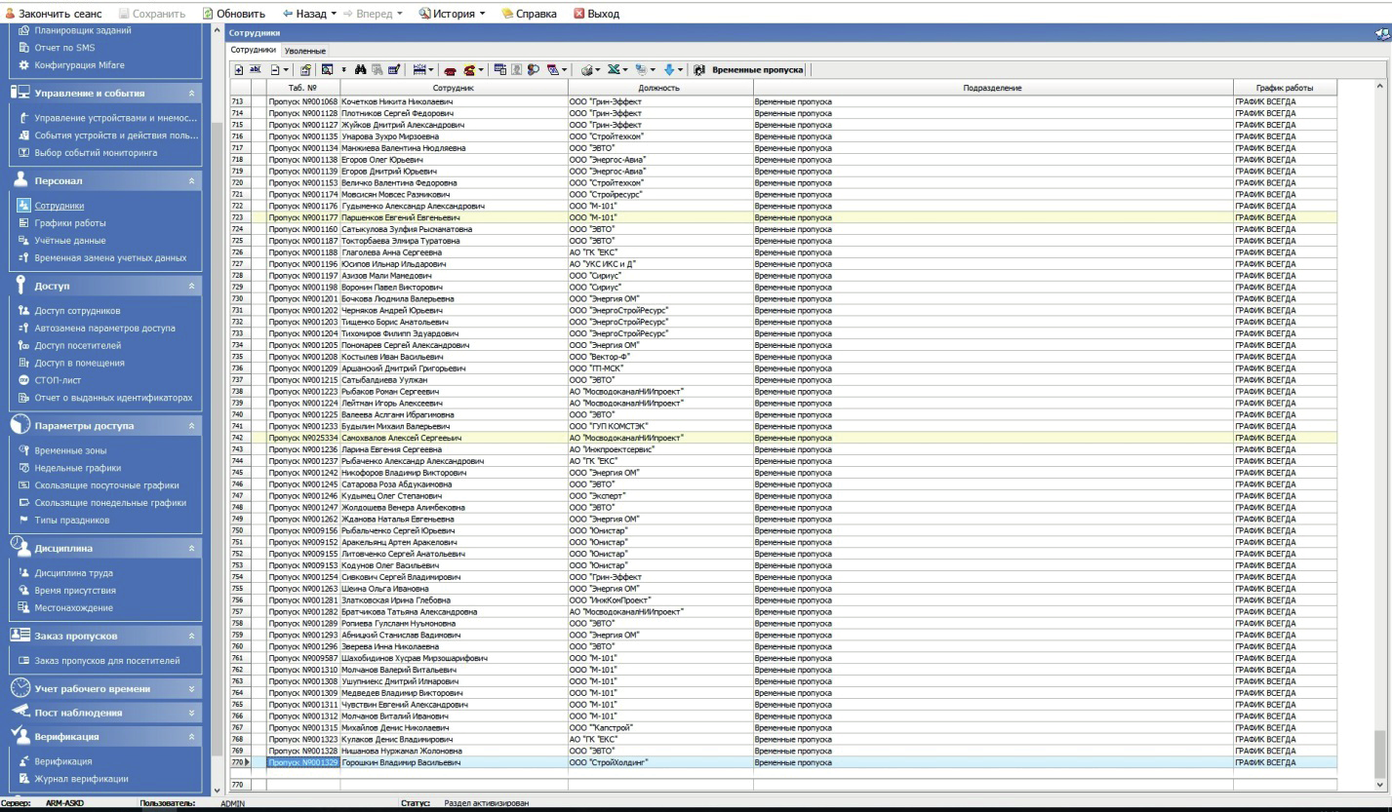Sort by the Сотрудник column header
The width and height of the screenshot is (1392, 812).
(453, 89)
